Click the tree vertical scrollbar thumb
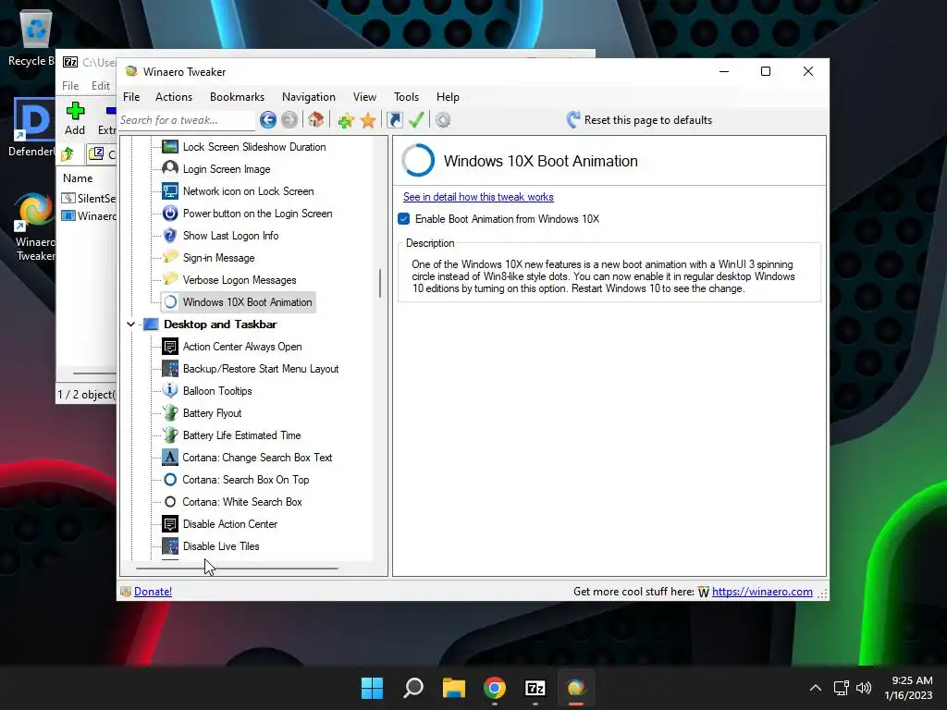The width and height of the screenshot is (947, 710). click(380, 283)
